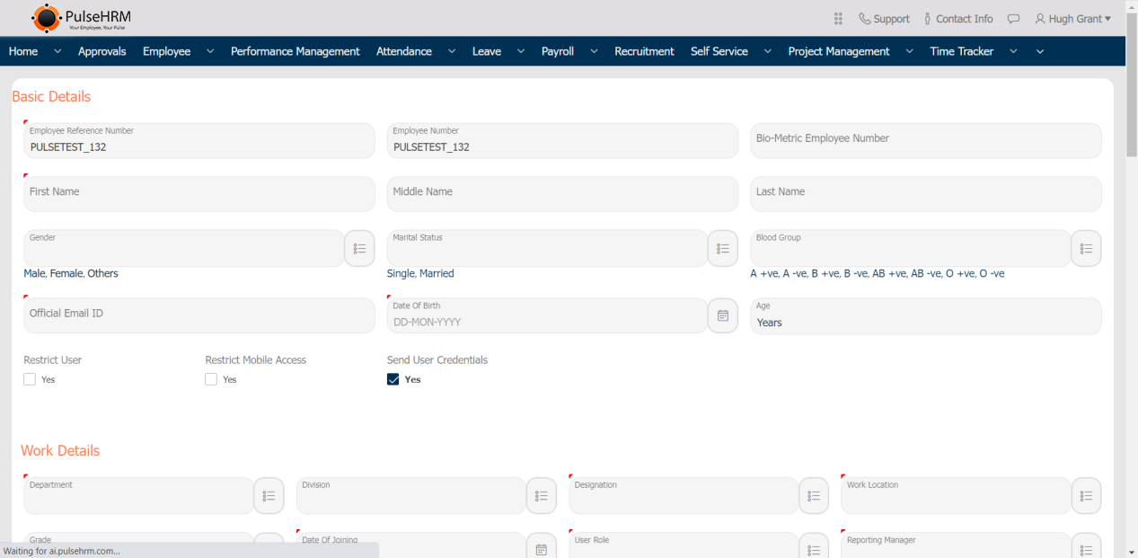The height and width of the screenshot is (558, 1138).
Task: Open the Gender list picker icon
Action: point(359,249)
